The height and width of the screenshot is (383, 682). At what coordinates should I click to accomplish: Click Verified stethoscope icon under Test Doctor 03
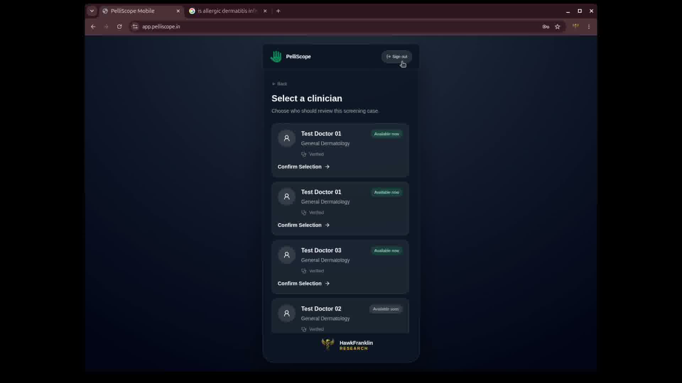pos(304,271)
